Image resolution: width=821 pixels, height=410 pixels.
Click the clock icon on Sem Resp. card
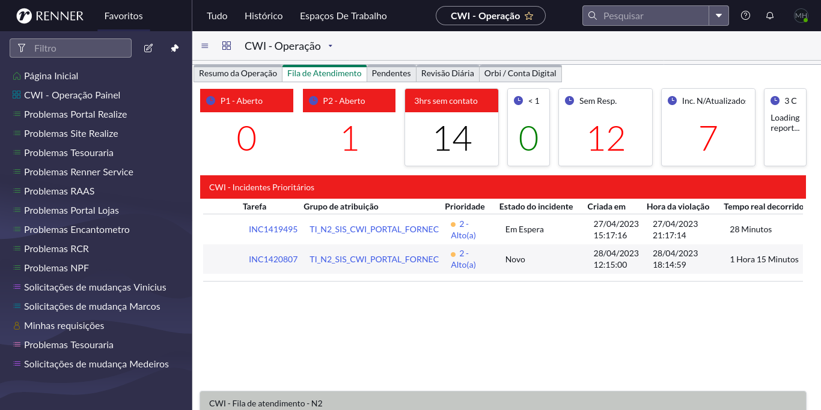coord(570,101)
